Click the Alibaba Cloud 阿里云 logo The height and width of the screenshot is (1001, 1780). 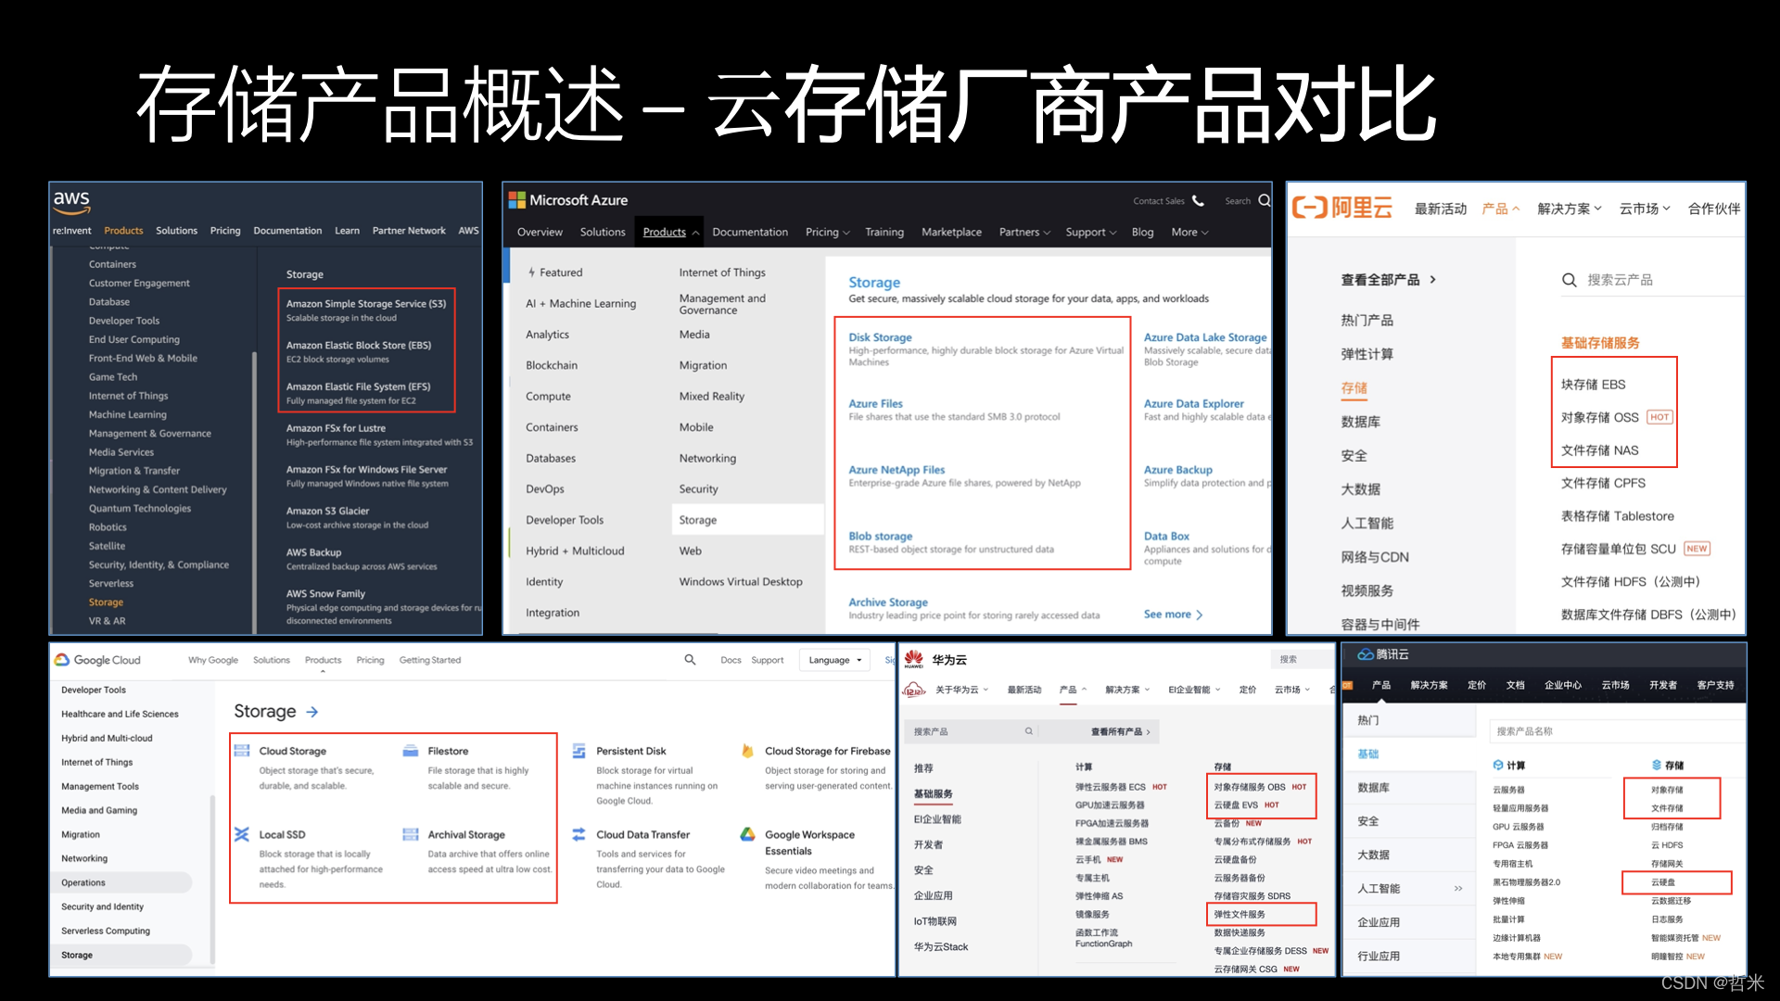1341,208
